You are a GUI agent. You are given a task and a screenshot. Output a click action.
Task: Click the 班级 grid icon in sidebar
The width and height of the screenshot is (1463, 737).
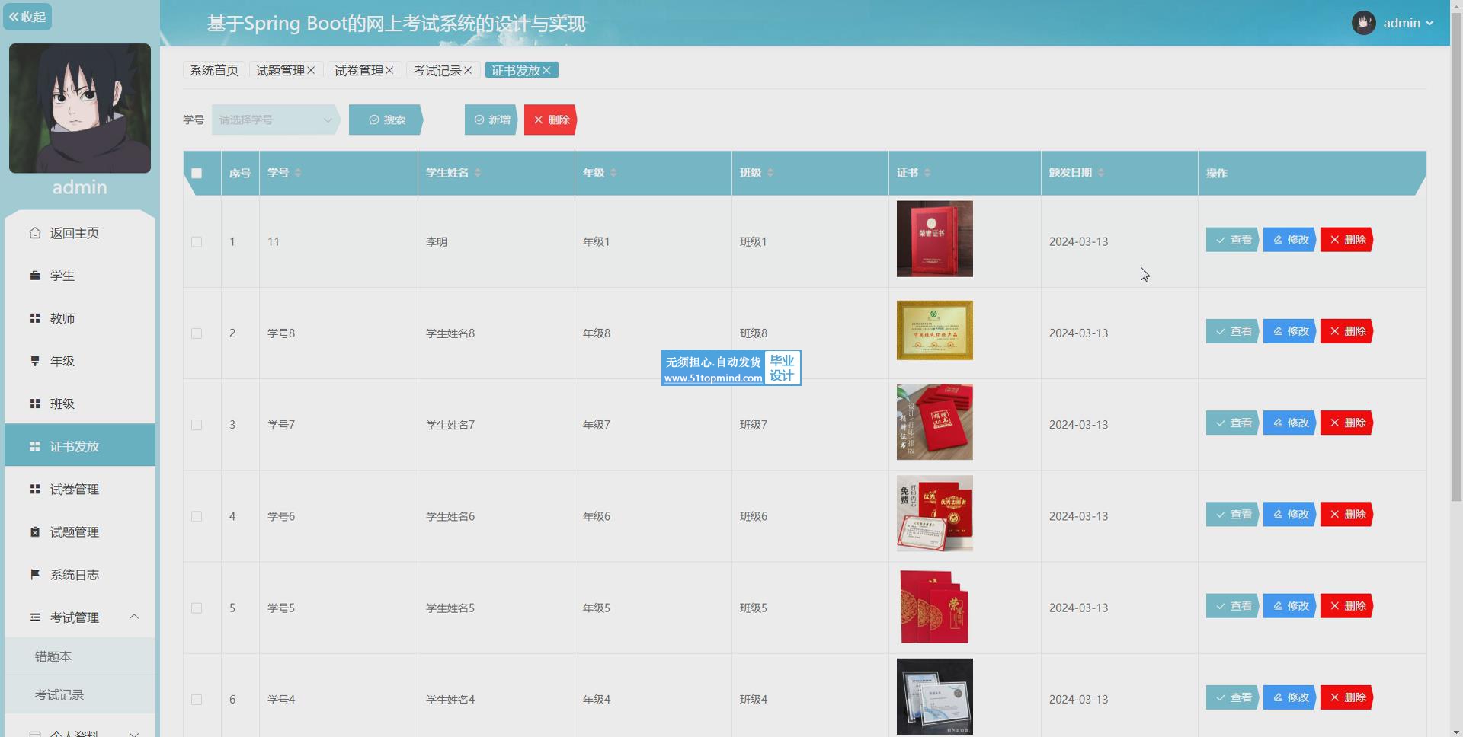tap(35, 404)
